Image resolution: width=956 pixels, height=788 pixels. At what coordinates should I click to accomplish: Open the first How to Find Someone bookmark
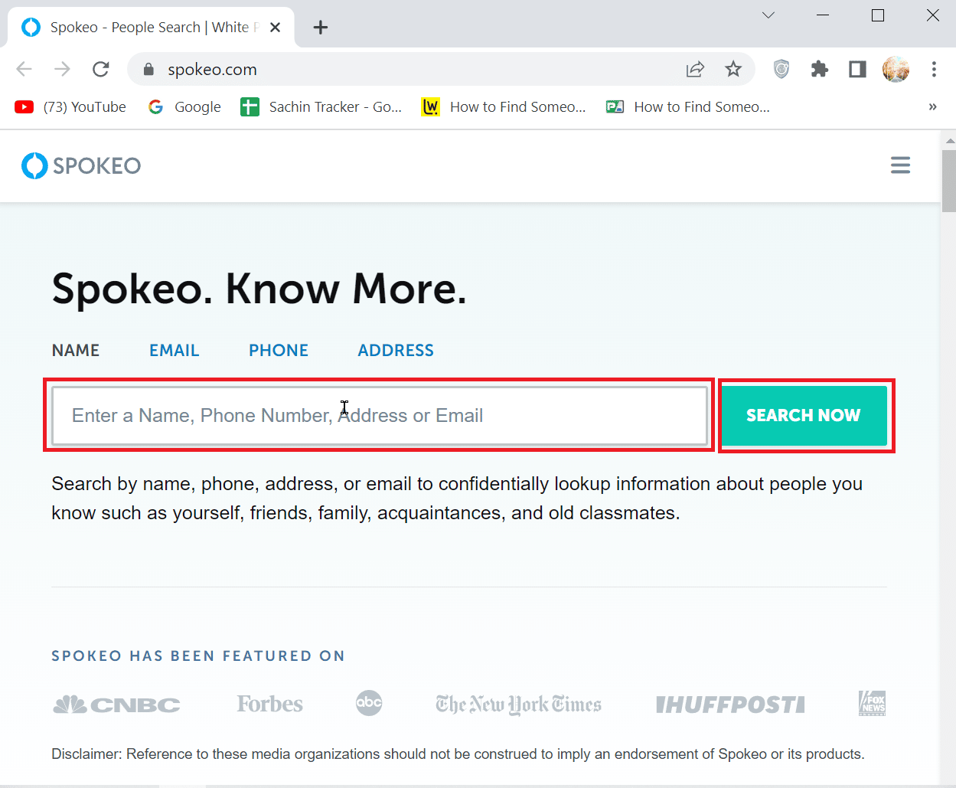point(504,107)
